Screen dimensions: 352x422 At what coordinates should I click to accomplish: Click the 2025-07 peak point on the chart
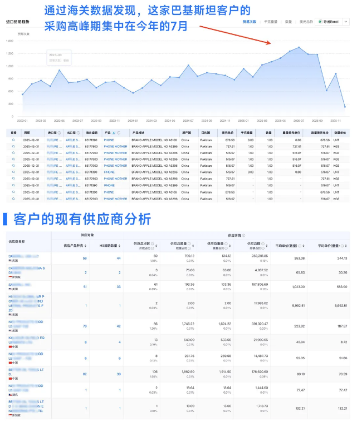299,48
